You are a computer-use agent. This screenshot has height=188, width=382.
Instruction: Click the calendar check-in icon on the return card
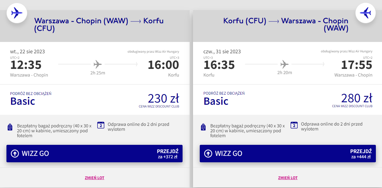(x=294, y=125)
